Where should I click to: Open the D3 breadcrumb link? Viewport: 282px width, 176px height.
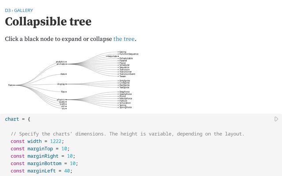pos(7,10)
